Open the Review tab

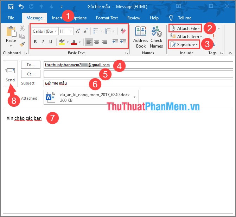(x=134, y=18)
